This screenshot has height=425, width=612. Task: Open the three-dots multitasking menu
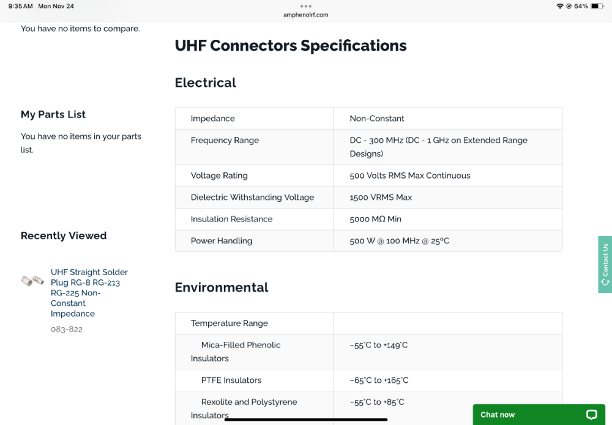click(306, 6)
